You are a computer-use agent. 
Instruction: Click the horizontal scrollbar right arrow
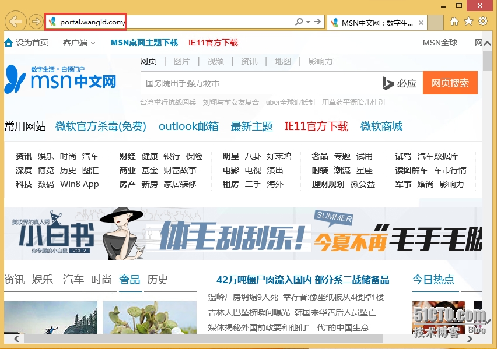point(470,339)
